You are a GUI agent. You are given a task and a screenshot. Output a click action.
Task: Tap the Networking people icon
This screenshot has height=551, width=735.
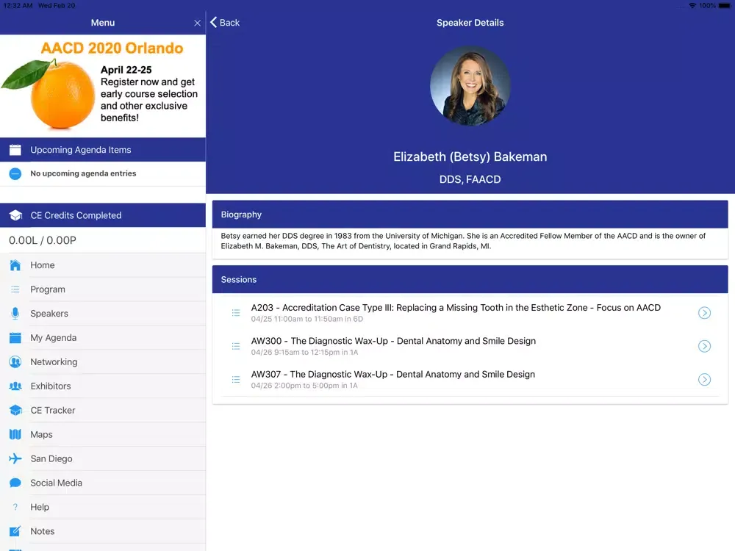click(15, 362)
